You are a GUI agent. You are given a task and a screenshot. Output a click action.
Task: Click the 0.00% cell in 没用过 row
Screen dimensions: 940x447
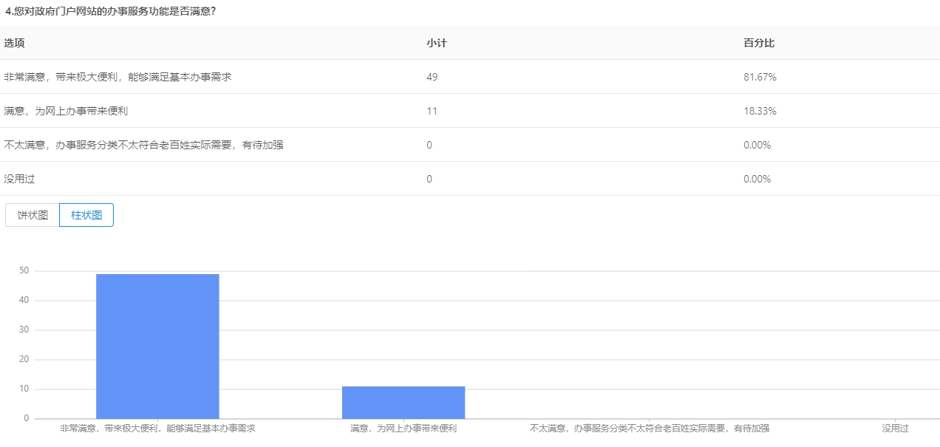[x=757, y=179]
